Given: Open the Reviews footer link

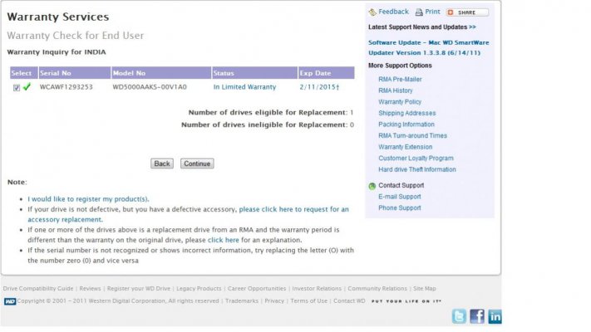Looking at the screenshot, I should (90, 289).
